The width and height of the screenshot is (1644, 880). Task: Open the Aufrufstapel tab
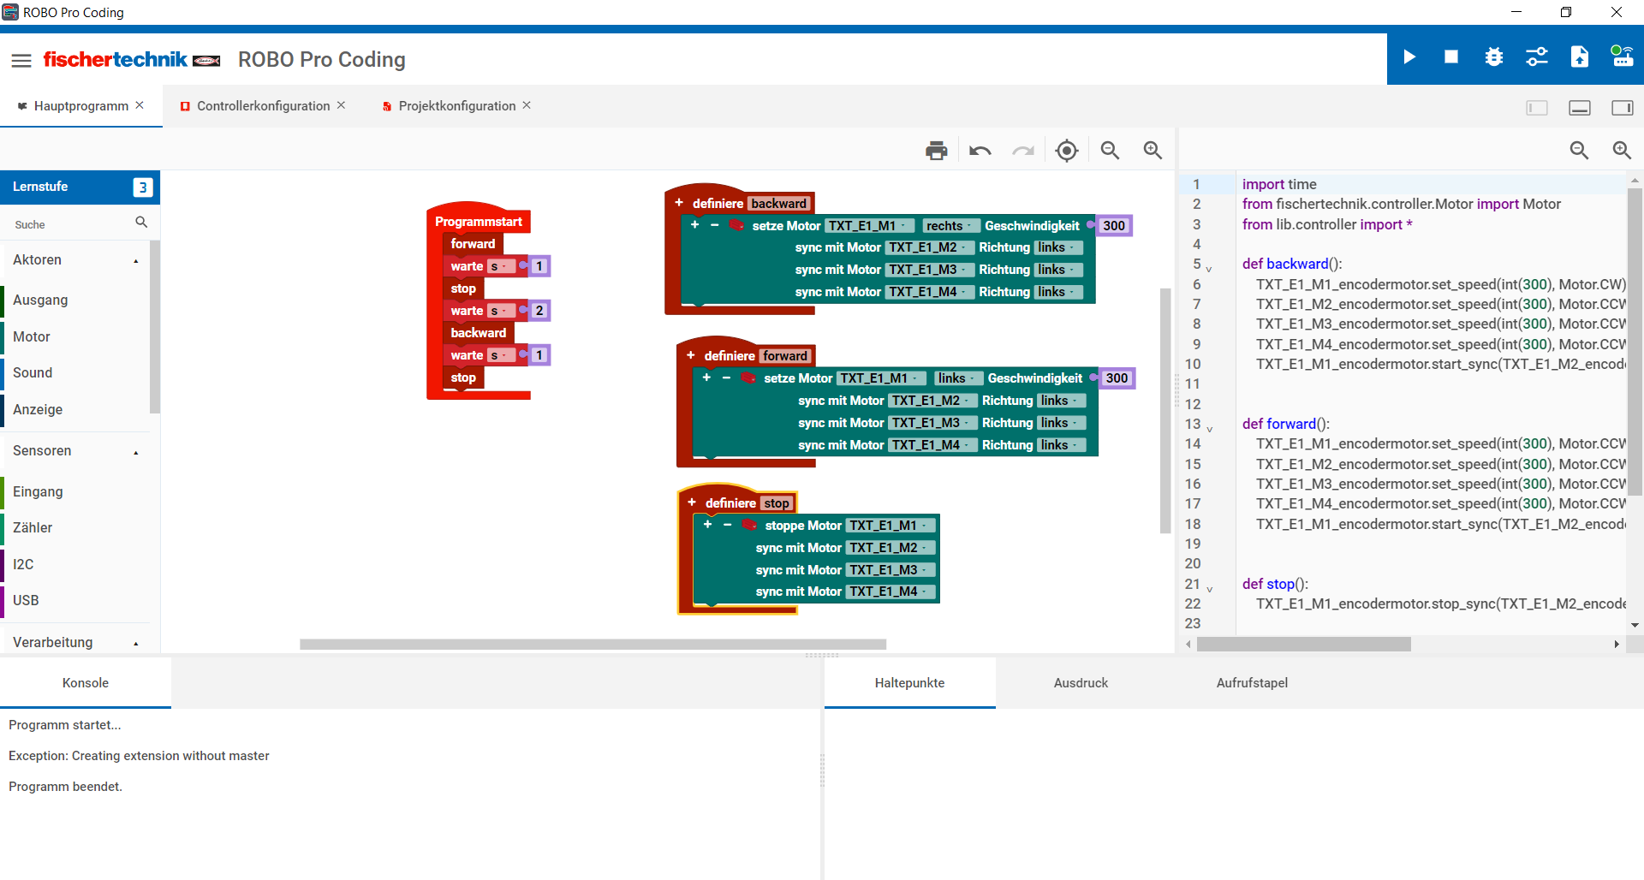[x=1252, y=683]
